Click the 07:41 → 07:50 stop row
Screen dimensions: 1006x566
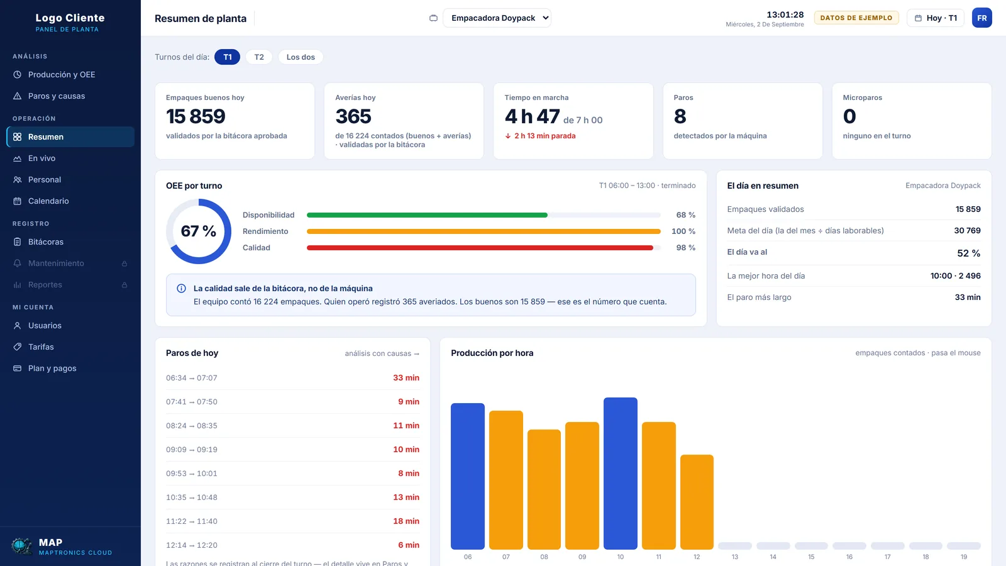click(292, 402)
